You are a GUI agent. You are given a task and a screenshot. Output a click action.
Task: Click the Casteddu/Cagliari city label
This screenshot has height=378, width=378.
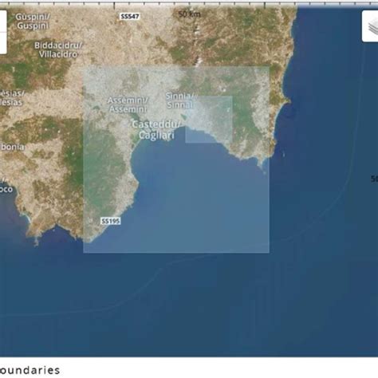(x=156, y=130)
